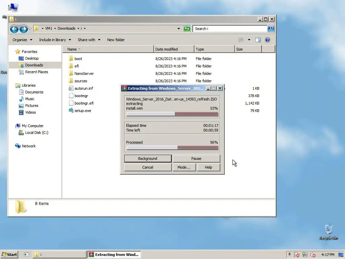Click the network tray icon
This screenshot has height=259, width=345.
click(305, 255)
